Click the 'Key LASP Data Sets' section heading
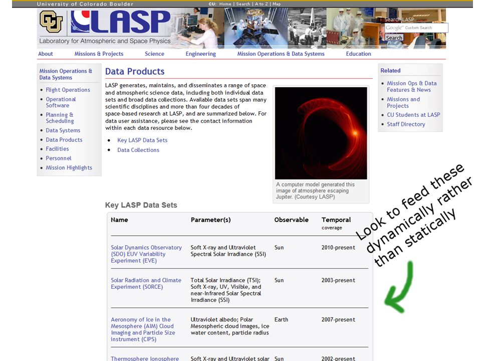The image size is (481, 361). pos(141,205)
